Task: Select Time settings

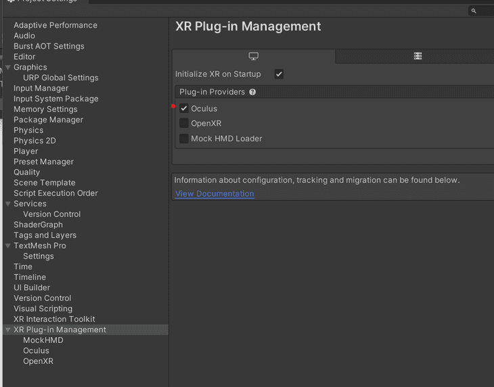Action: pos(23,267)
